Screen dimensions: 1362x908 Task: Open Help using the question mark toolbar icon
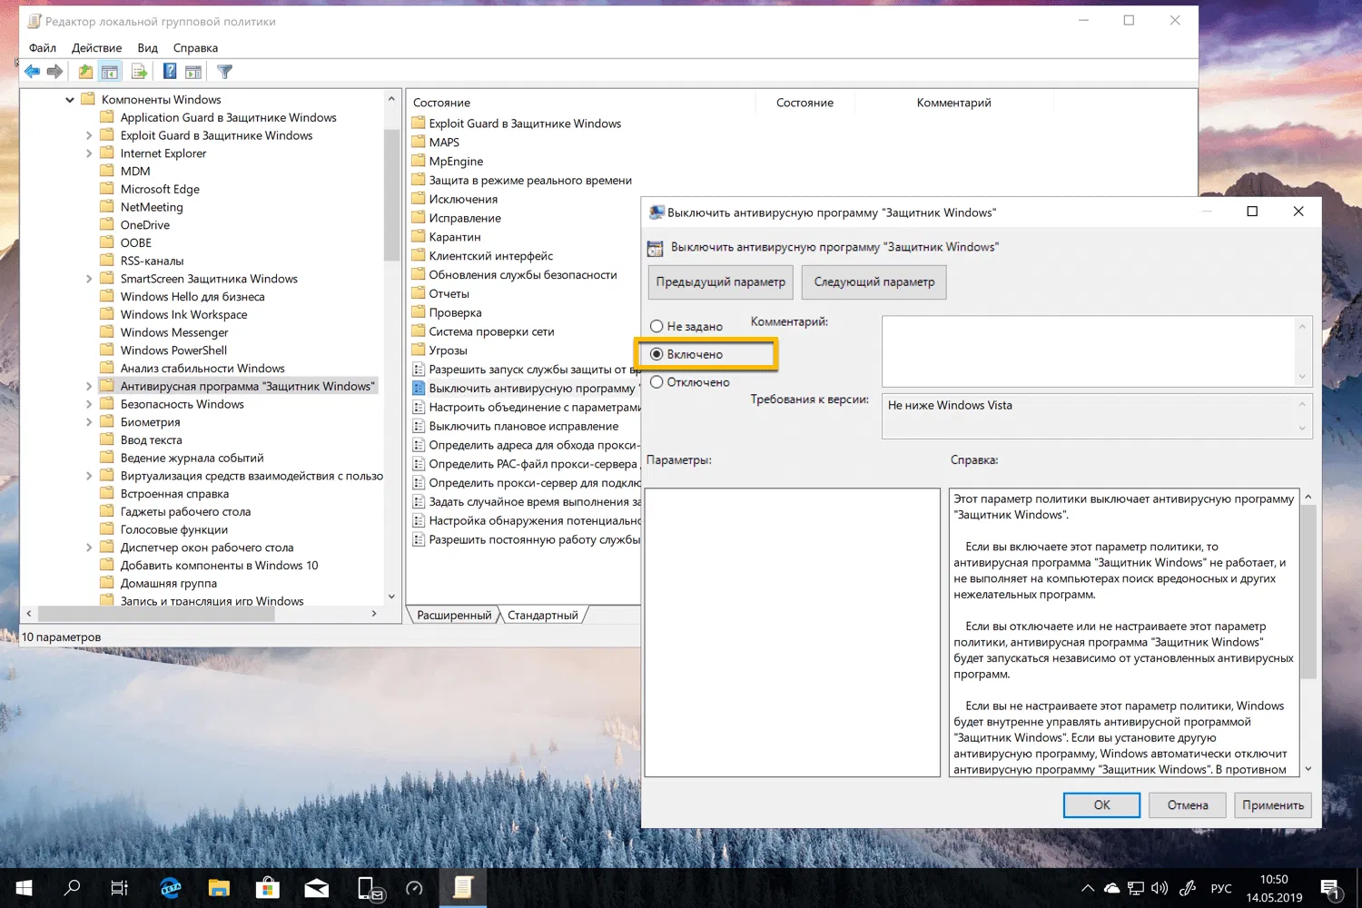169,71
